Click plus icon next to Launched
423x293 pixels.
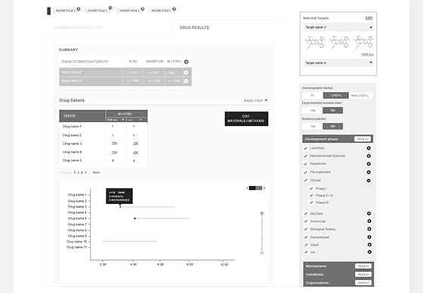point(369,148)
